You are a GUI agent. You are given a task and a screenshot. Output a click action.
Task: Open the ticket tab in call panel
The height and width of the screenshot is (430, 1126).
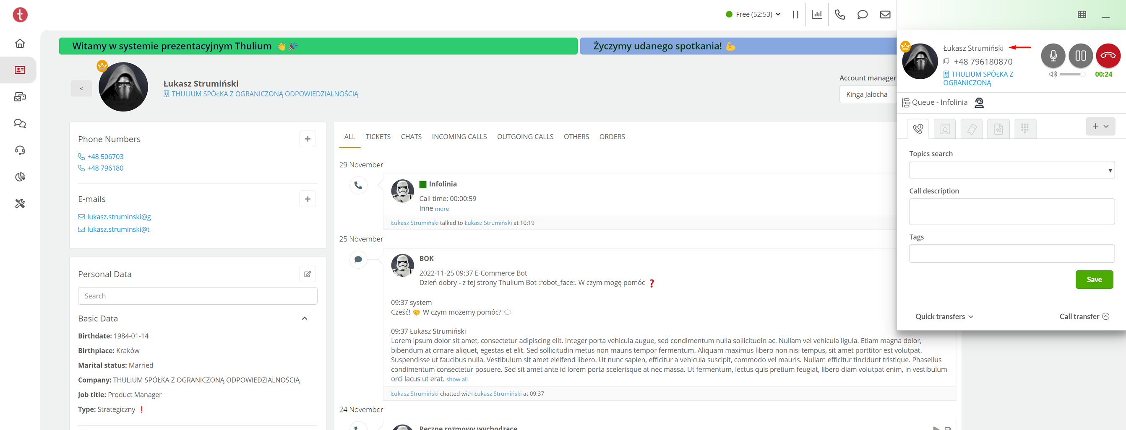(x=972, y=129)
